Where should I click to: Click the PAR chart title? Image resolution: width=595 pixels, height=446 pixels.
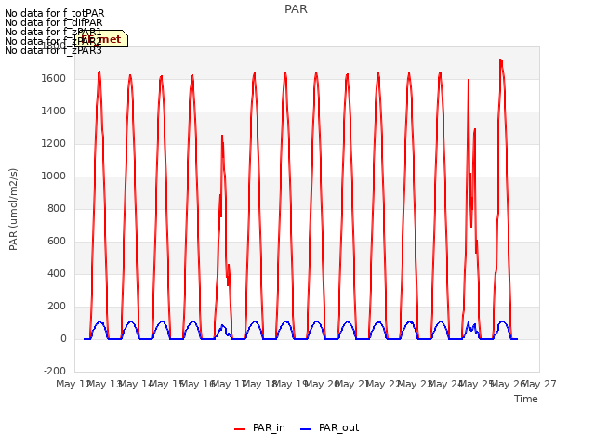click(296, 8)
